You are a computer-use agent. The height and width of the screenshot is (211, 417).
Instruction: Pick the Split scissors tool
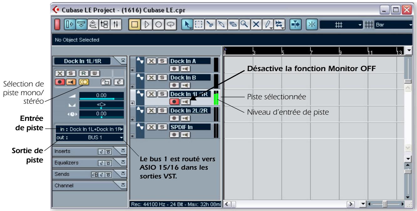tap(210, 24)
